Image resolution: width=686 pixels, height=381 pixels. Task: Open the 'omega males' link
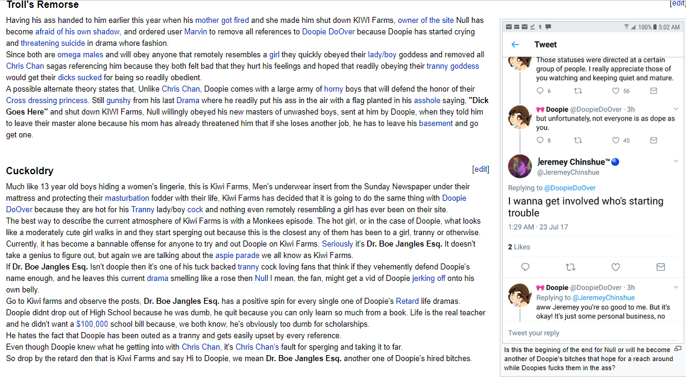[x=81, y=55]
